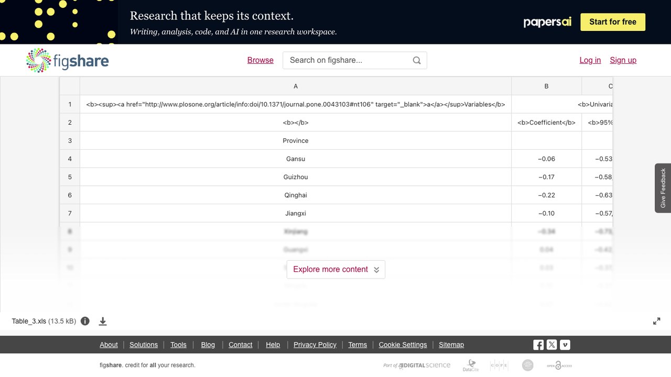Image resolution: width=671 pixels, height=377 pixels.
Task: Open the Log in link
Action: pos(590,60)
